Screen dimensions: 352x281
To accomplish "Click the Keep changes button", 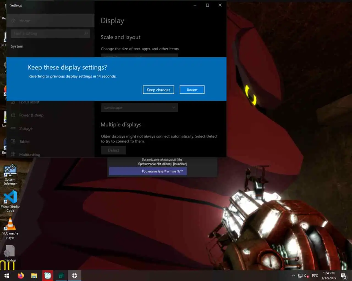I will tap(158, 90).
